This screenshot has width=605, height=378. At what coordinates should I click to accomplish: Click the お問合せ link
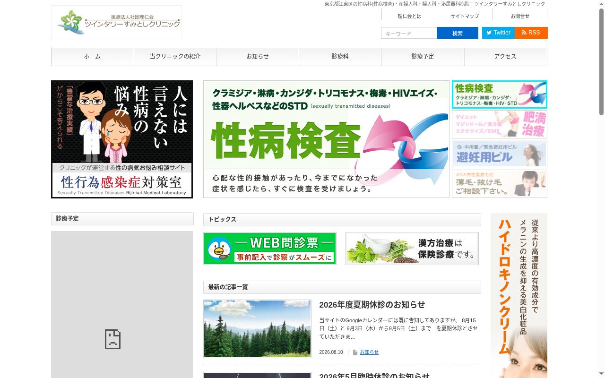coord(520,16)
